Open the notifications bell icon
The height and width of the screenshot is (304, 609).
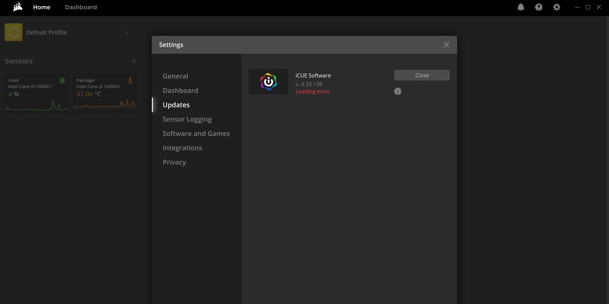(521, 7)
